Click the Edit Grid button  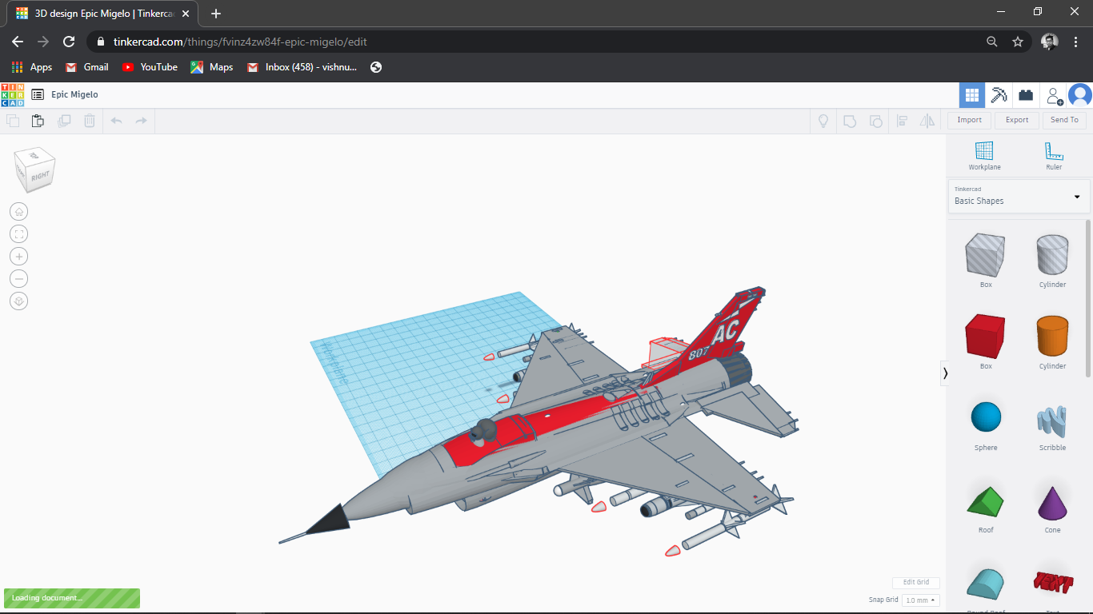click(915, 583)
